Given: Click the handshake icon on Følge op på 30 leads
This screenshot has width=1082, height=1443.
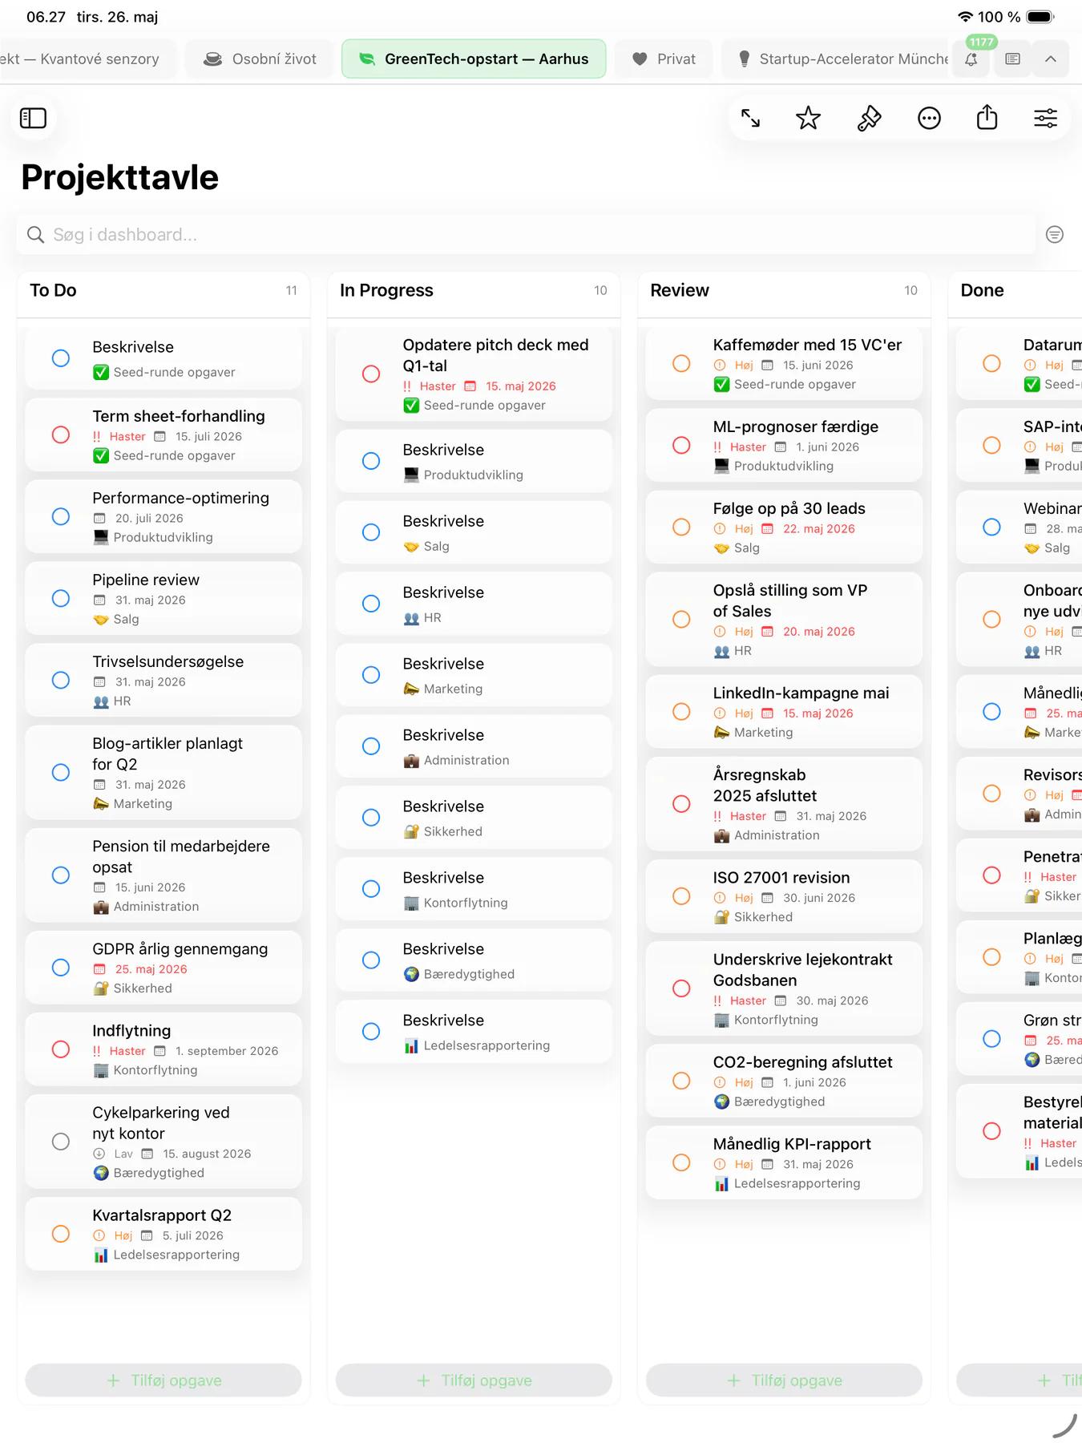Looking at the screenshot, I should (x=721, y=548).
